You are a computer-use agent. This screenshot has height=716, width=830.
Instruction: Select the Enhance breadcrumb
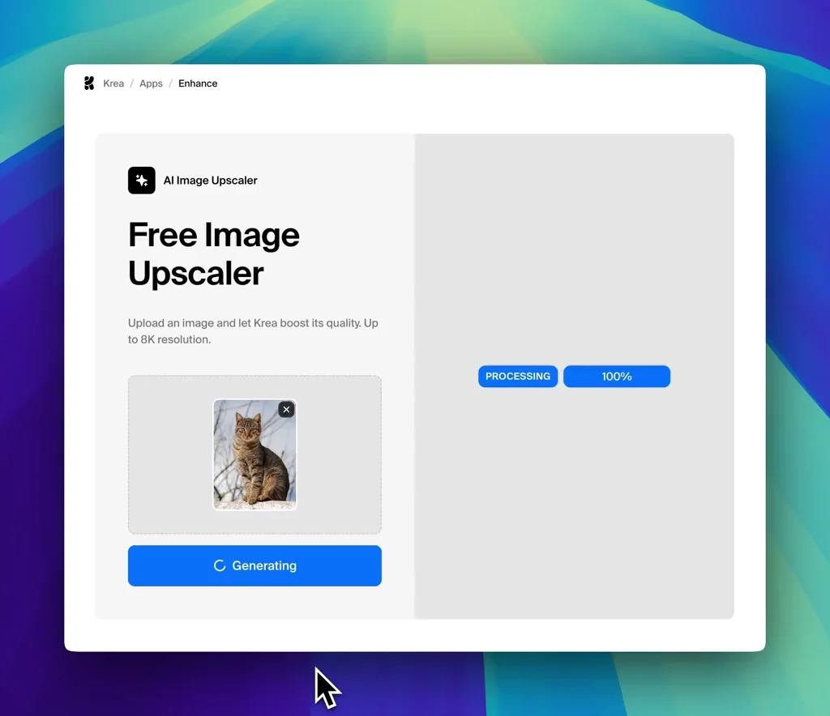coord(198,83)
